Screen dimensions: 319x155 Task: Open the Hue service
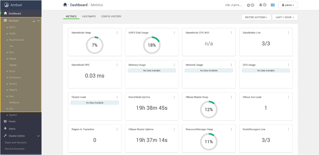pyautogui.click(x=11, y=96)
